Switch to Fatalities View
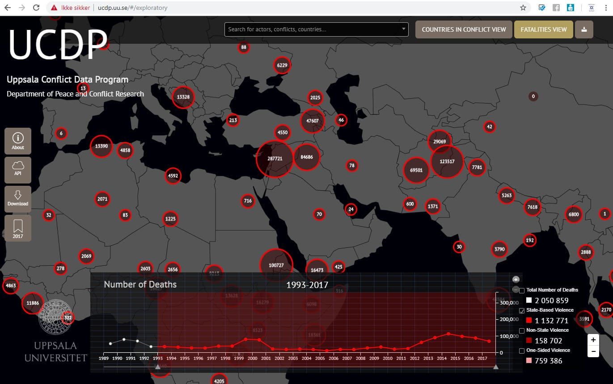 point(543,29)
